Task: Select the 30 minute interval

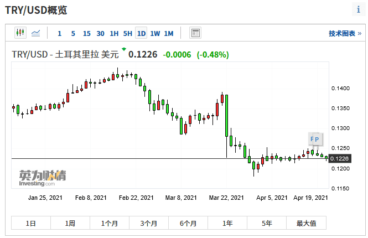Action: (x=100, y=34)
